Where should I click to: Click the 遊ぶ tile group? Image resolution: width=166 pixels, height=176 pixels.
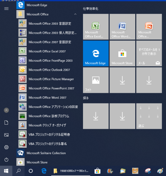pyautogui.click(x=149, y=116)
